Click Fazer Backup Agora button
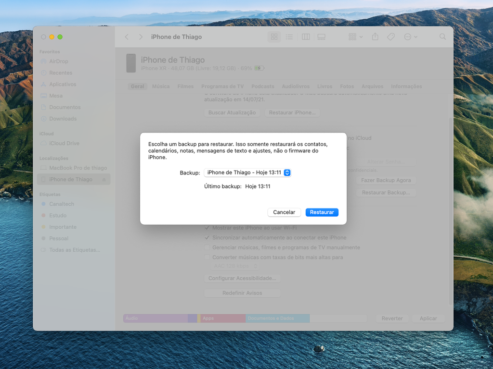Viewport: 493px width, 369px height. click(x=386, y=180)
